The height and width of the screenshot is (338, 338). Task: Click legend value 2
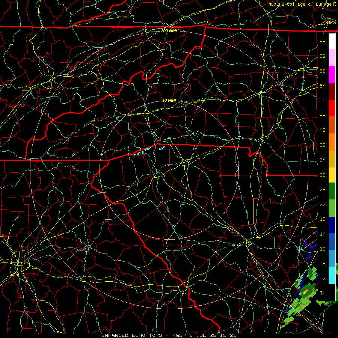[x=324, y=279]
